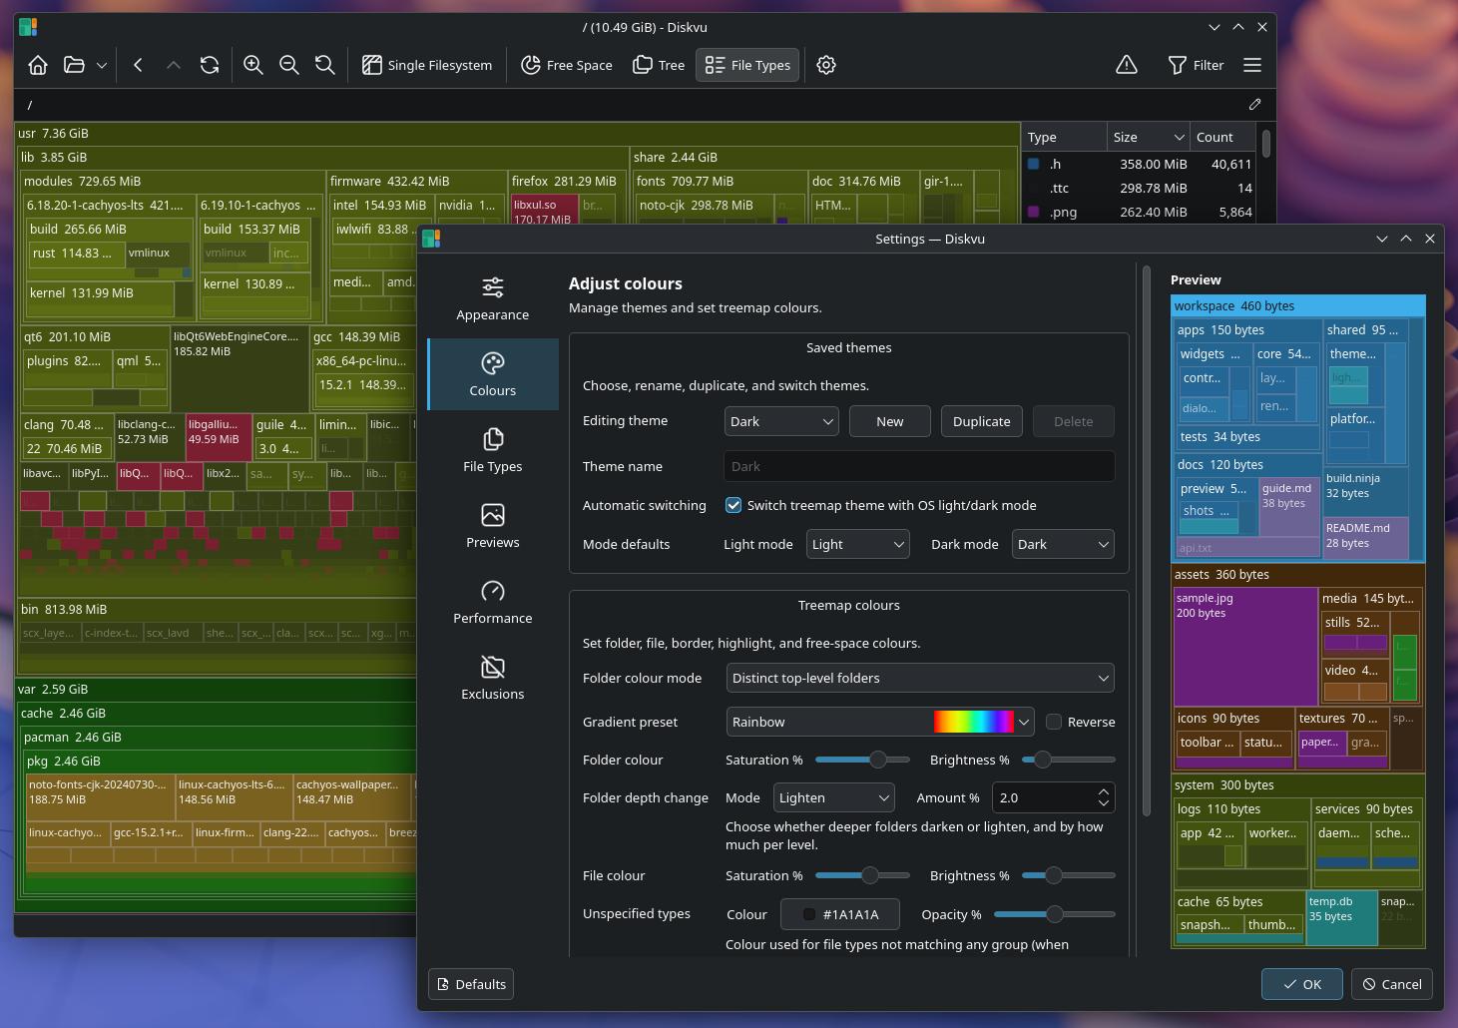The image size is (1458, 1028).
Task: Open the File Types settings page
Action: pos(493,450)
